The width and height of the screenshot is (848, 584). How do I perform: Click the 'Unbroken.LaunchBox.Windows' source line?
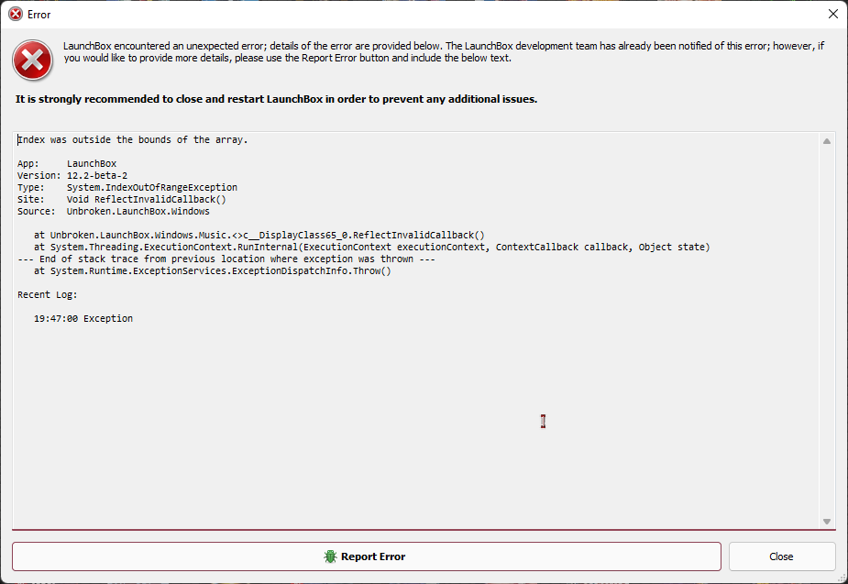pyautogui.click(x=114, y=211)
